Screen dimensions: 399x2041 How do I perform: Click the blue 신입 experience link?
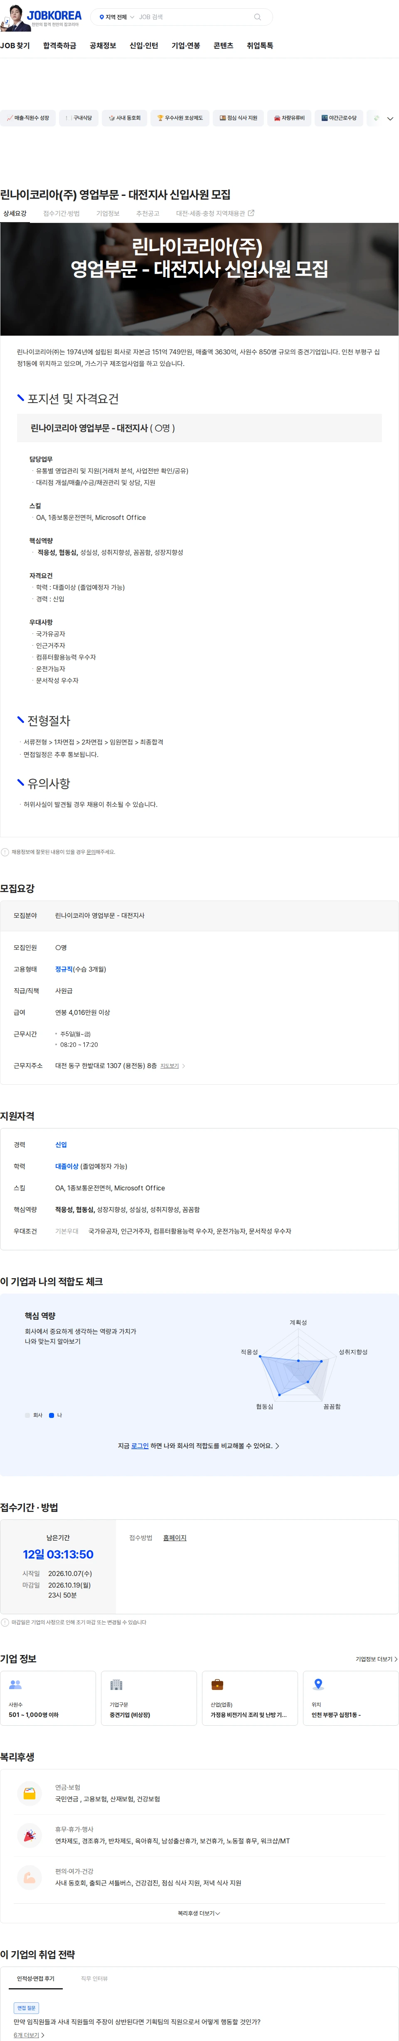(x=61, y=1145)
